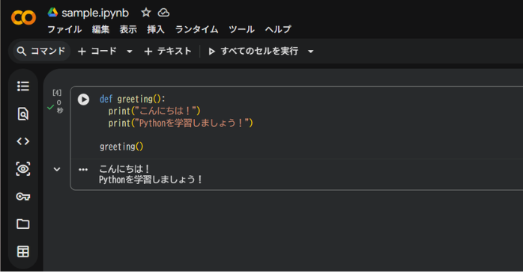Screen dimensions: 523x273
Task: Open the 編集 menu
Action: coord(100,29)
